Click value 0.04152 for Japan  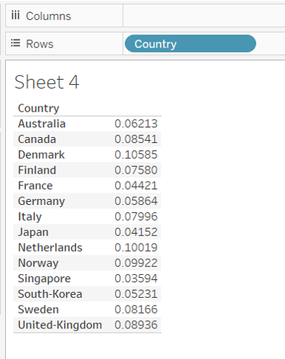tap(136, 232)
